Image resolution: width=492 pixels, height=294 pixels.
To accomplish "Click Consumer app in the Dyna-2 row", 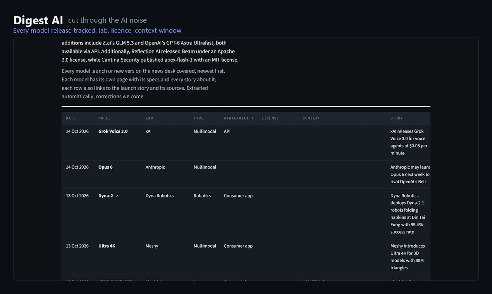I will [x=238, y=196].
